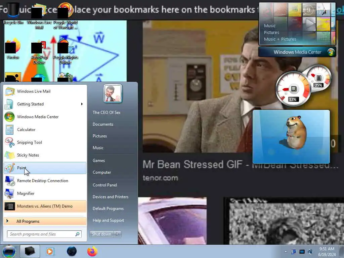Click the Shut down button

(x=102, y=234)
